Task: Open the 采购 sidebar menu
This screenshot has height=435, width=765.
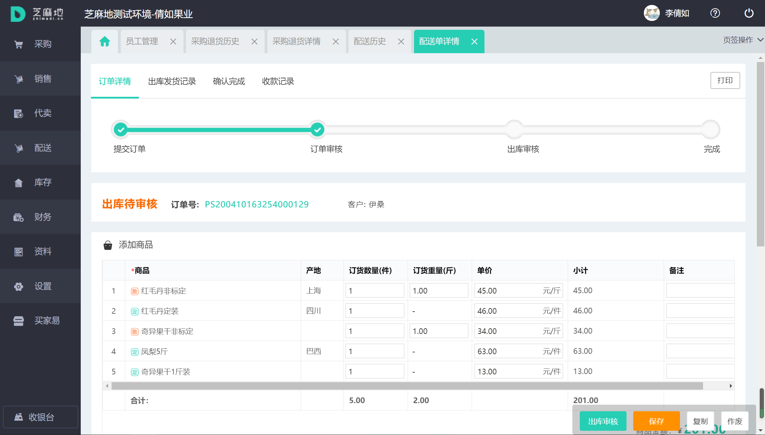Action: point(40,44)
